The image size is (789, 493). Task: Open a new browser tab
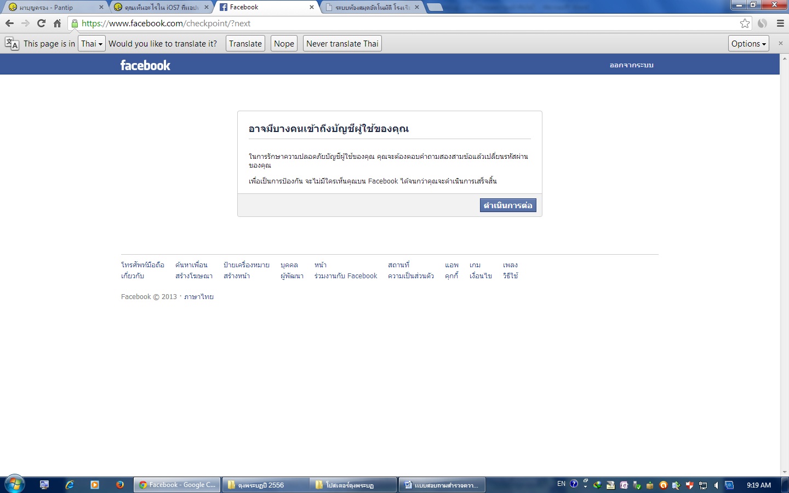(434, 7)
